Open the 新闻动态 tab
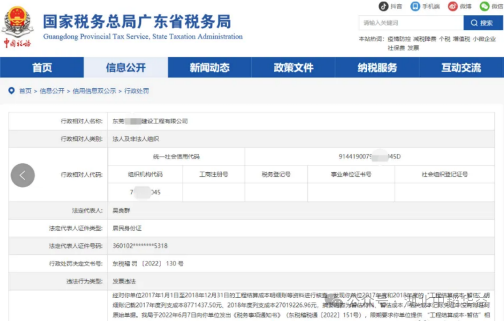This screenshot has height=321, width=504. click(x=210, y=67)
